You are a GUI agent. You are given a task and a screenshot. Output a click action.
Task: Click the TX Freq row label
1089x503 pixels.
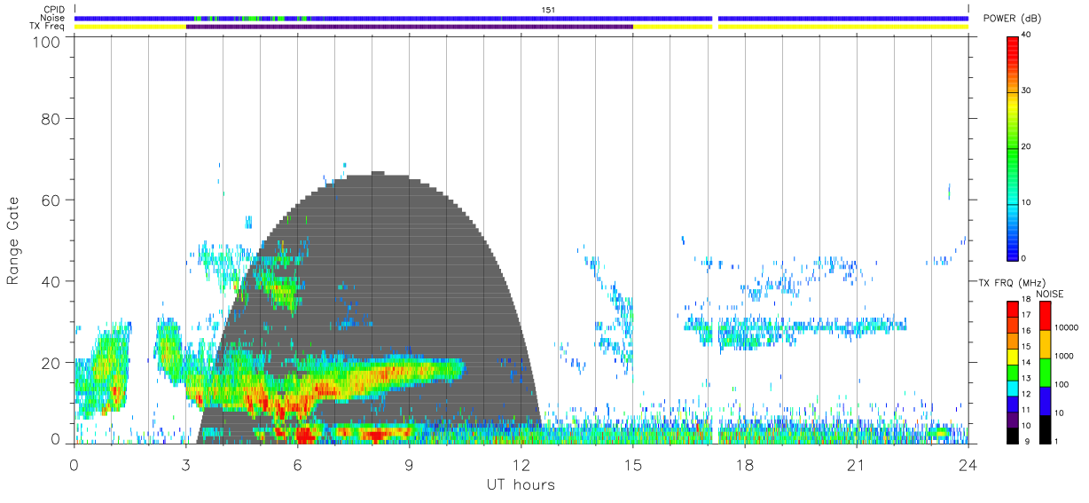[x=47, y=27]
